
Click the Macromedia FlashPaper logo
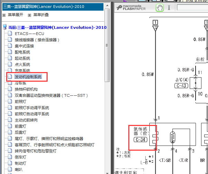tap(131, 8)
